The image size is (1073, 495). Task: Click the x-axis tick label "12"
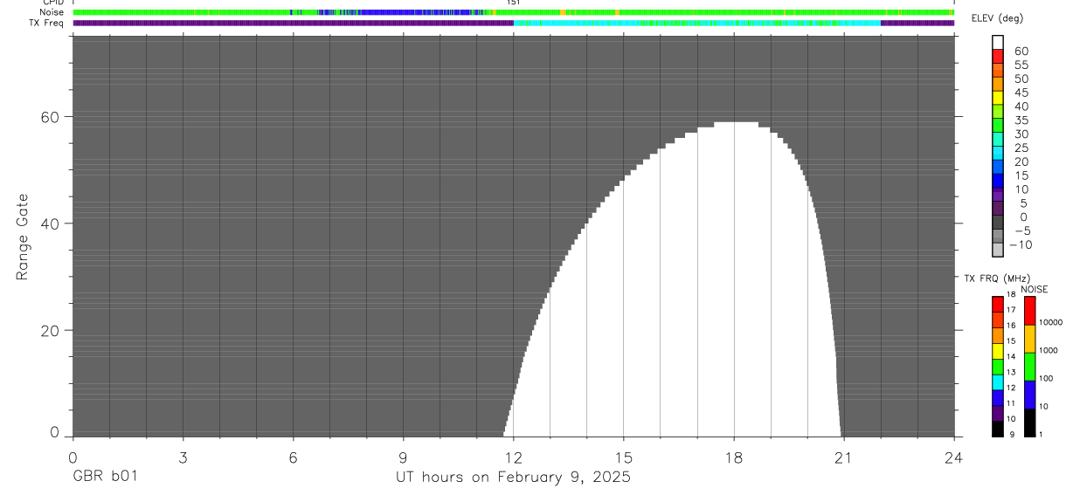(513, 457)
